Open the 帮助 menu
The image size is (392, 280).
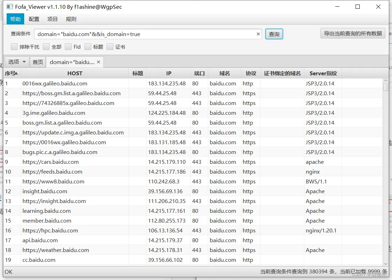coord(15,19)
